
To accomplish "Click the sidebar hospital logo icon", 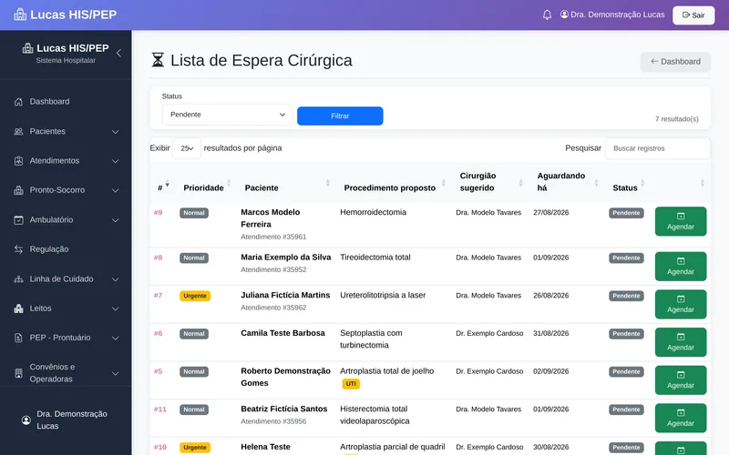I will (x=28, y=48).
